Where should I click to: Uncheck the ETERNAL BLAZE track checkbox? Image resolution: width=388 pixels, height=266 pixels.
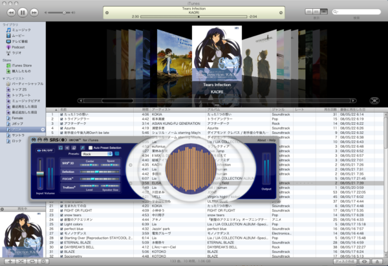(x=61, y=243)
